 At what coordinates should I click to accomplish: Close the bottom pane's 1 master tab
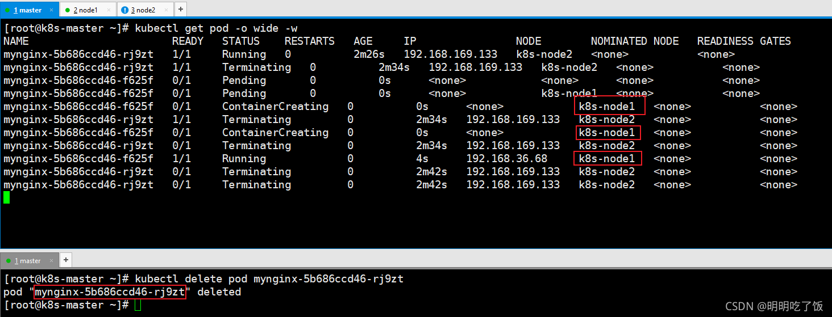click(x=51, y=261)
